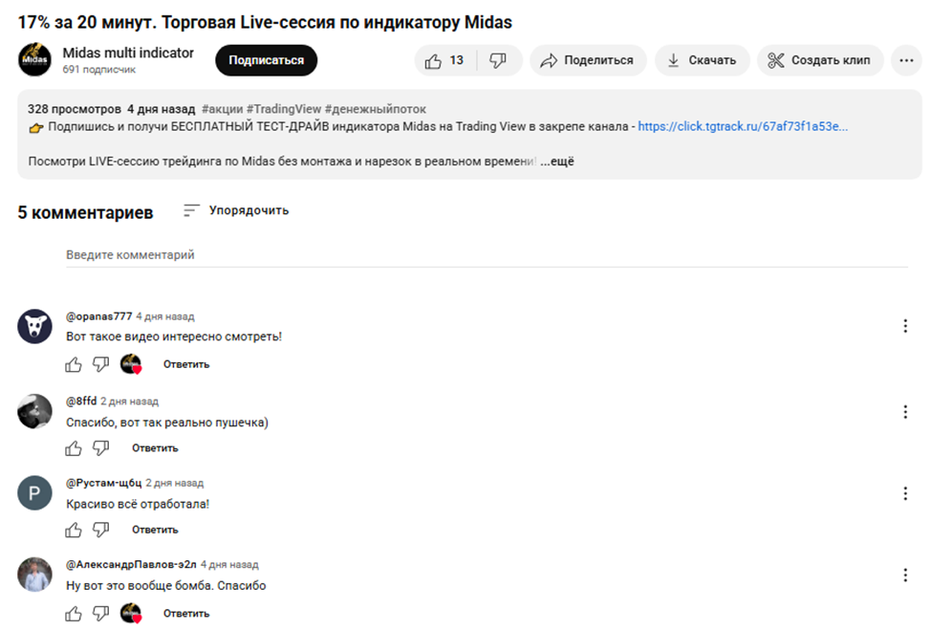The image size is (931, 630).
Task: Click the #TradingView hashtag
Action: point(283,109)
